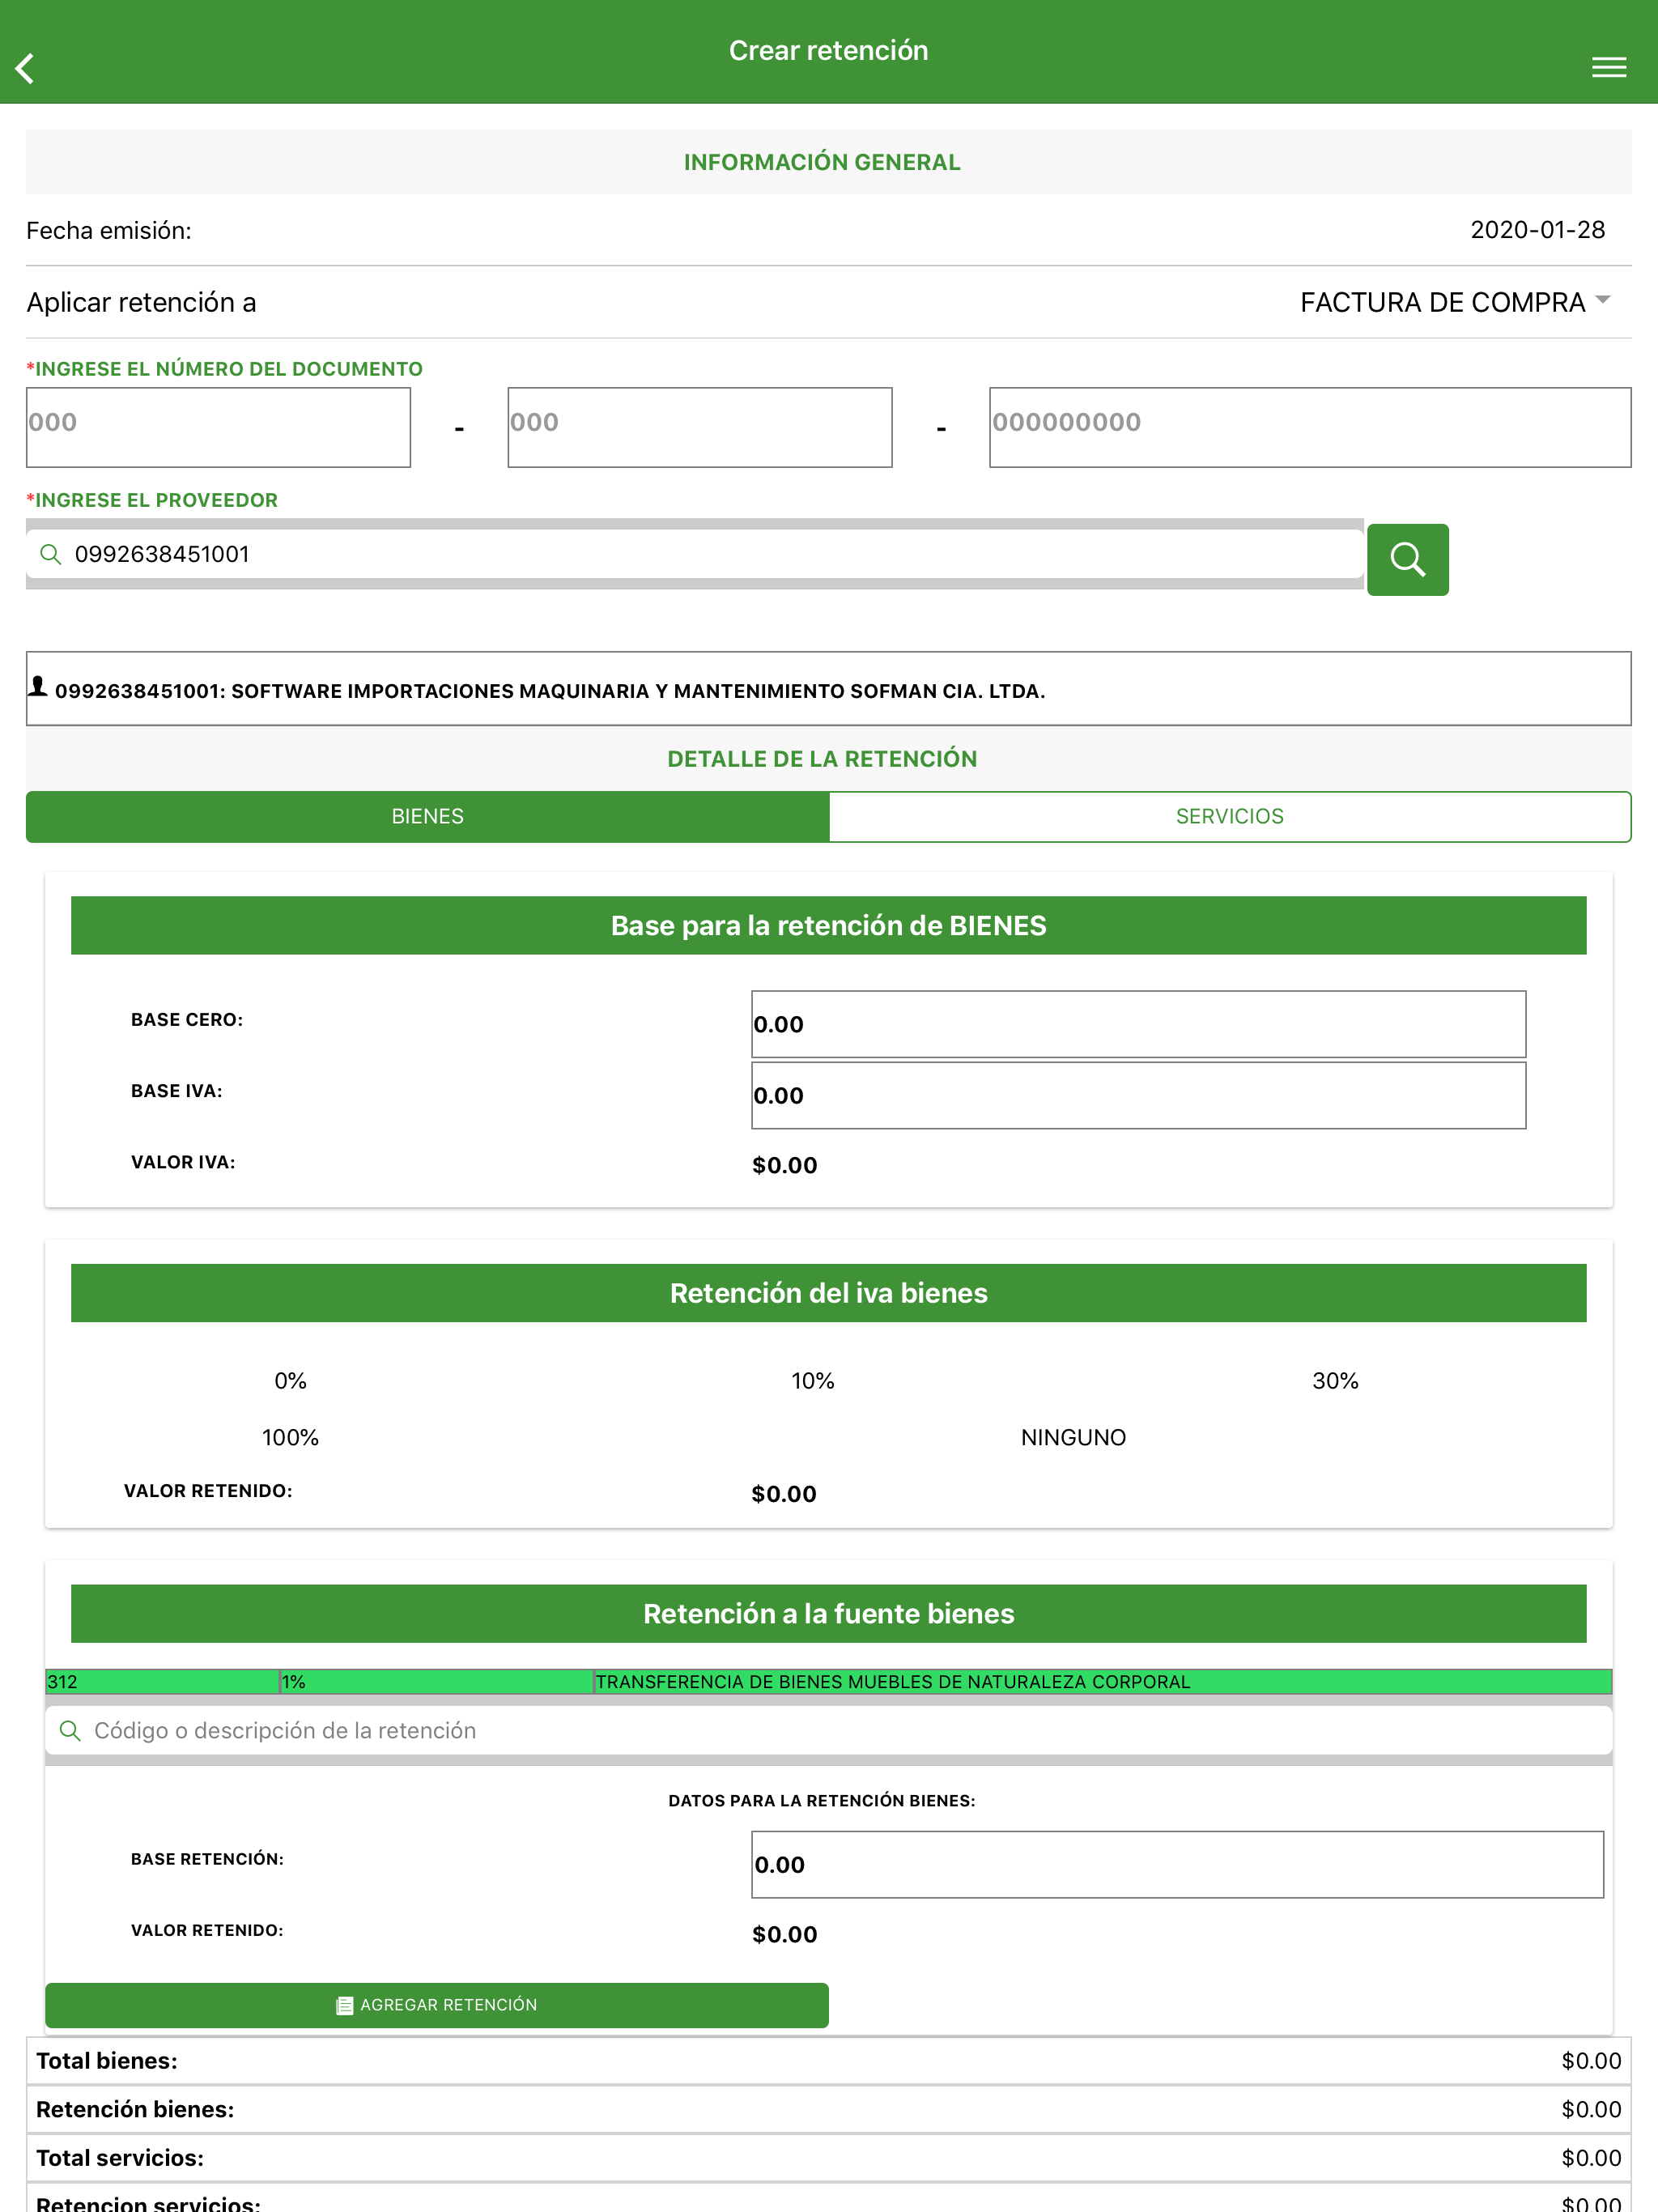
Task: Switch to the SERVICIOS tab
Action: tap(1230, 816)
